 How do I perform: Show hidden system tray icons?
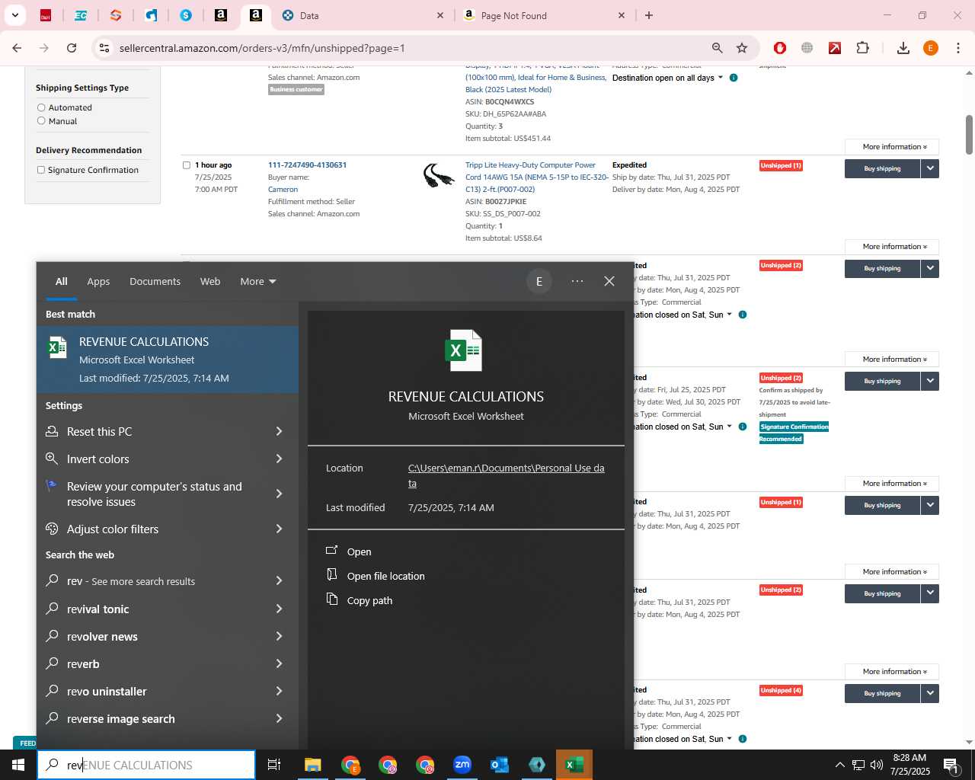point(839,765)
